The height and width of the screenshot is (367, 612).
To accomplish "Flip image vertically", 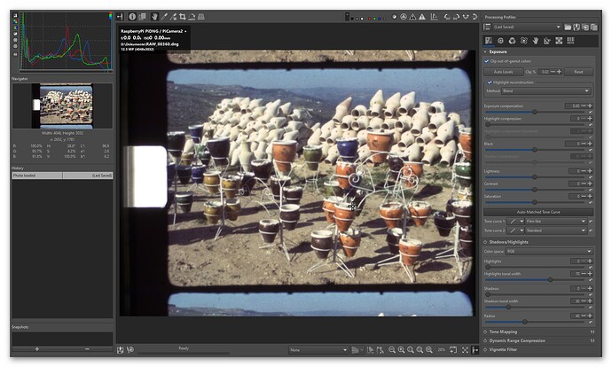I will [x=475, y=17].
